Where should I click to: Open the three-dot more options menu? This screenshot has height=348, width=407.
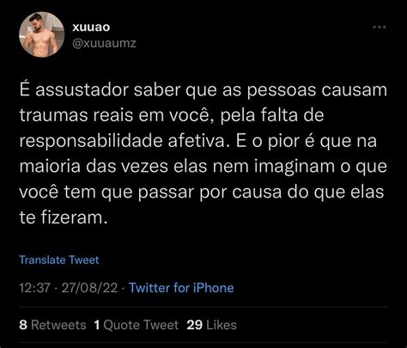pyautogui.click(x=380, y=27)
